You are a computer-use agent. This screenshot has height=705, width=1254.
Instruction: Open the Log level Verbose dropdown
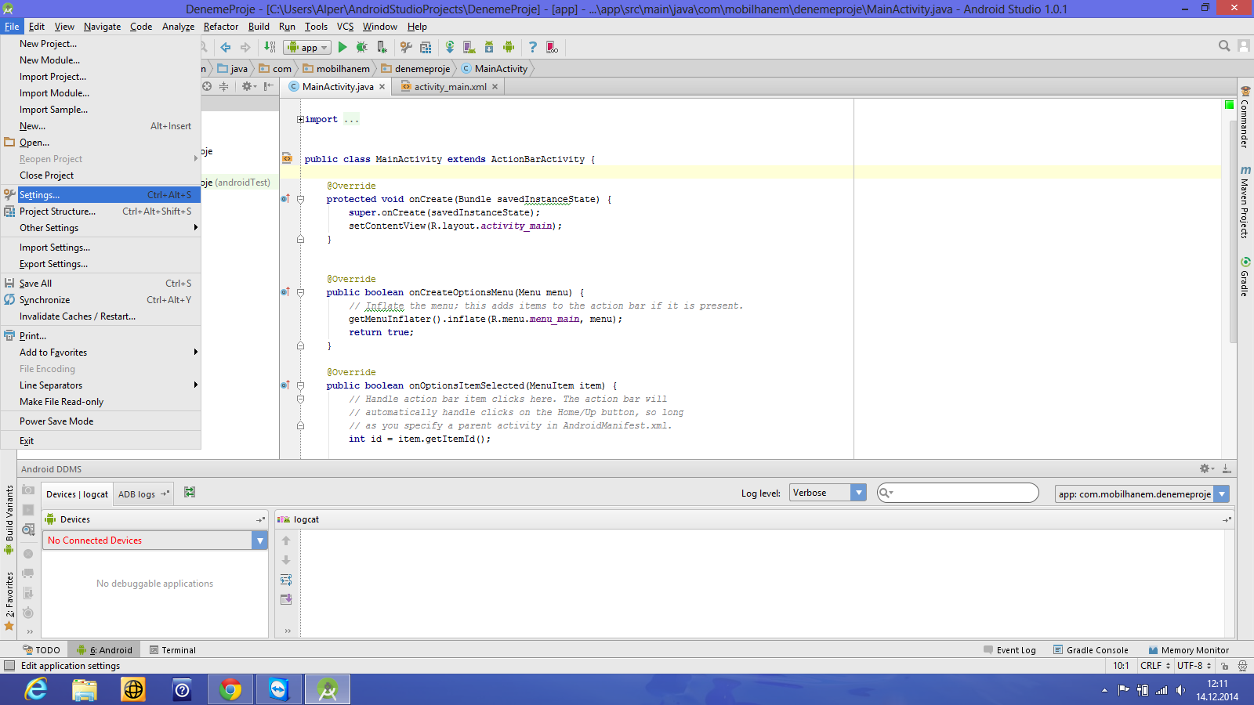click(828, 493)
